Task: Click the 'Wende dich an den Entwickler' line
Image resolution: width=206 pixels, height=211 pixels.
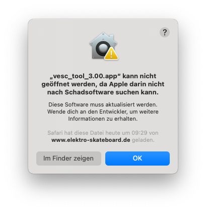Action: point(103,112)
